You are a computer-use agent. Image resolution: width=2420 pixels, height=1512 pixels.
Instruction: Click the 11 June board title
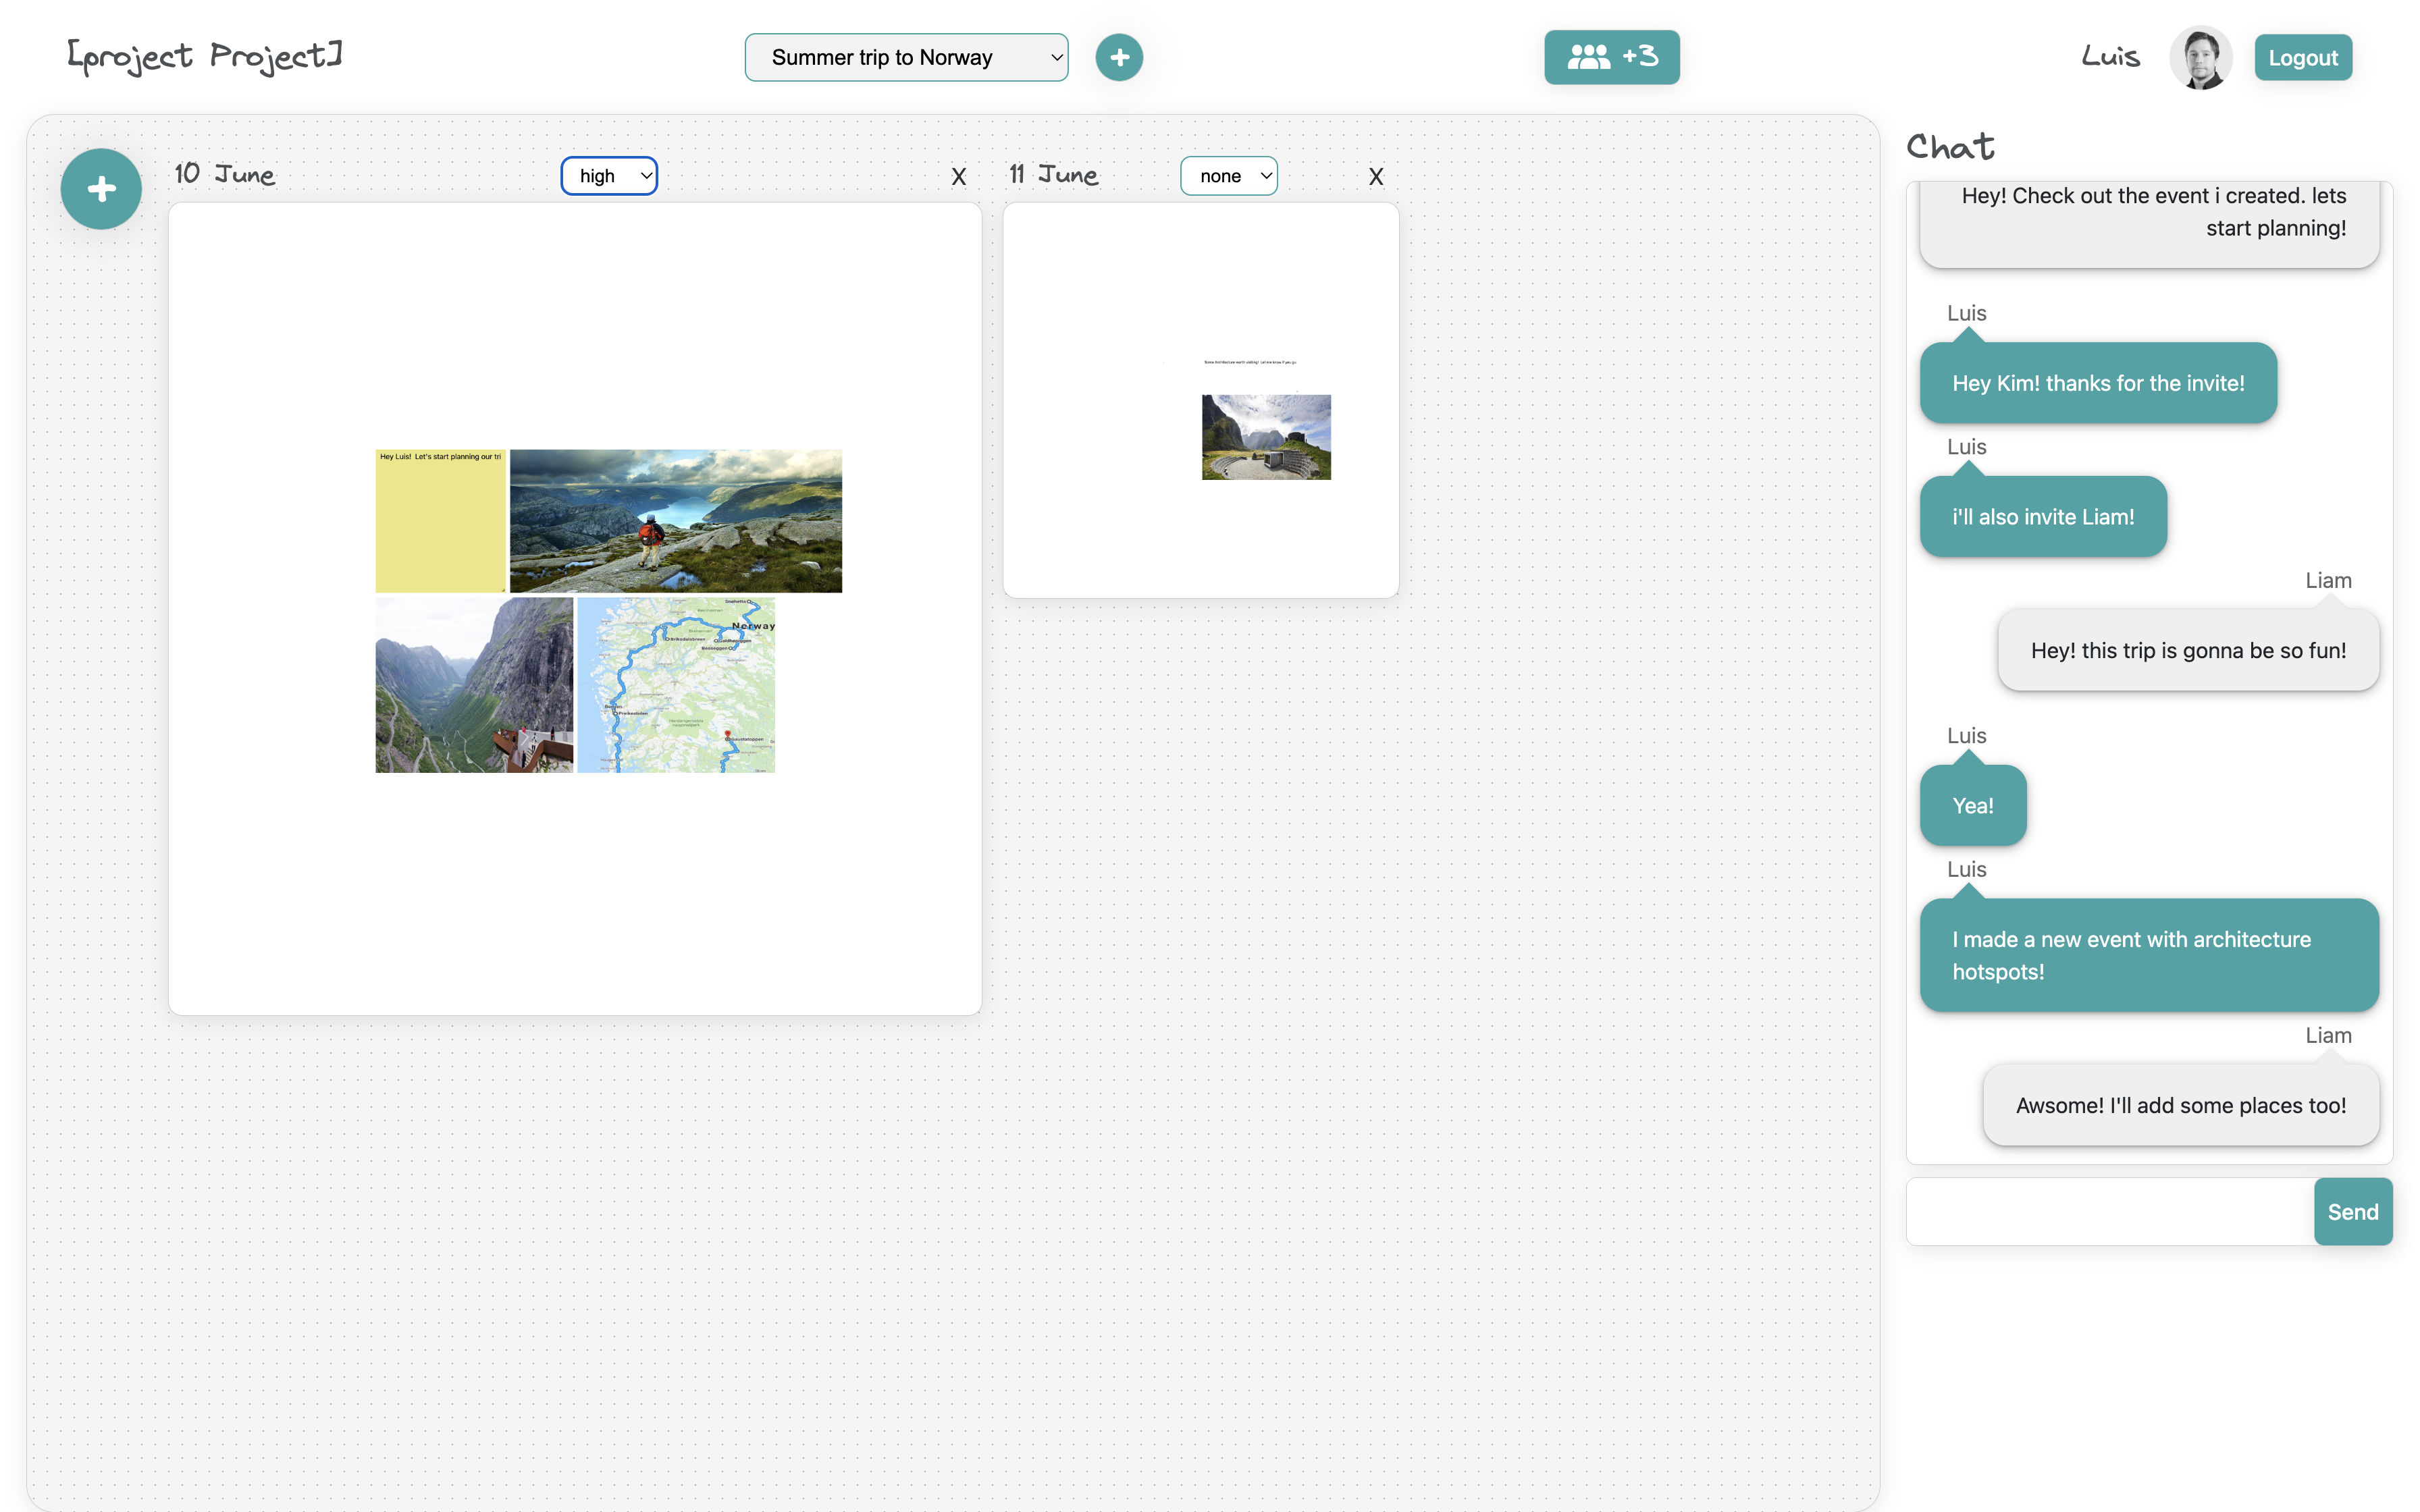coord(1053,175)
